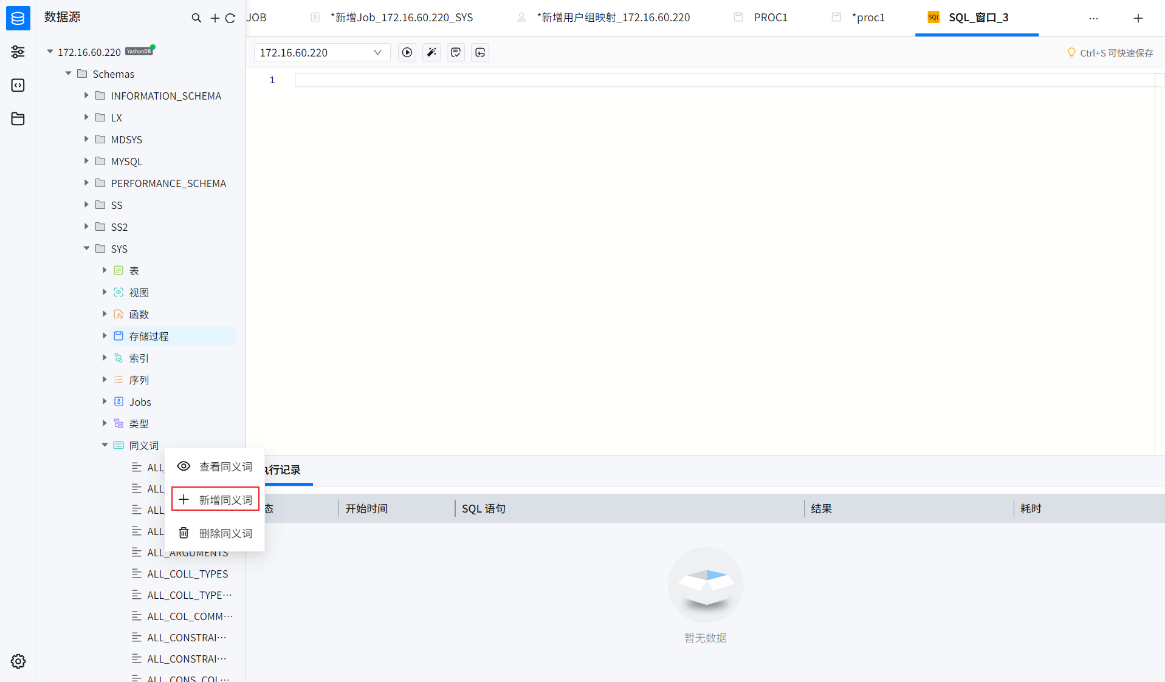Choose 查看同义词 from context menu

(x=215, y=466)
